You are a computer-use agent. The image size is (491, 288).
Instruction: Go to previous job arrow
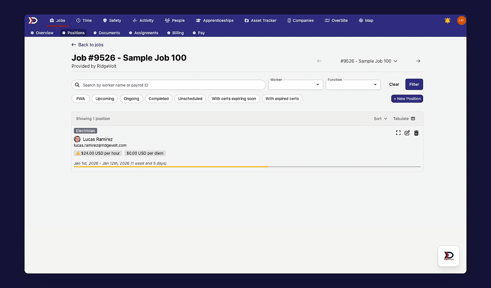[319, 61]
